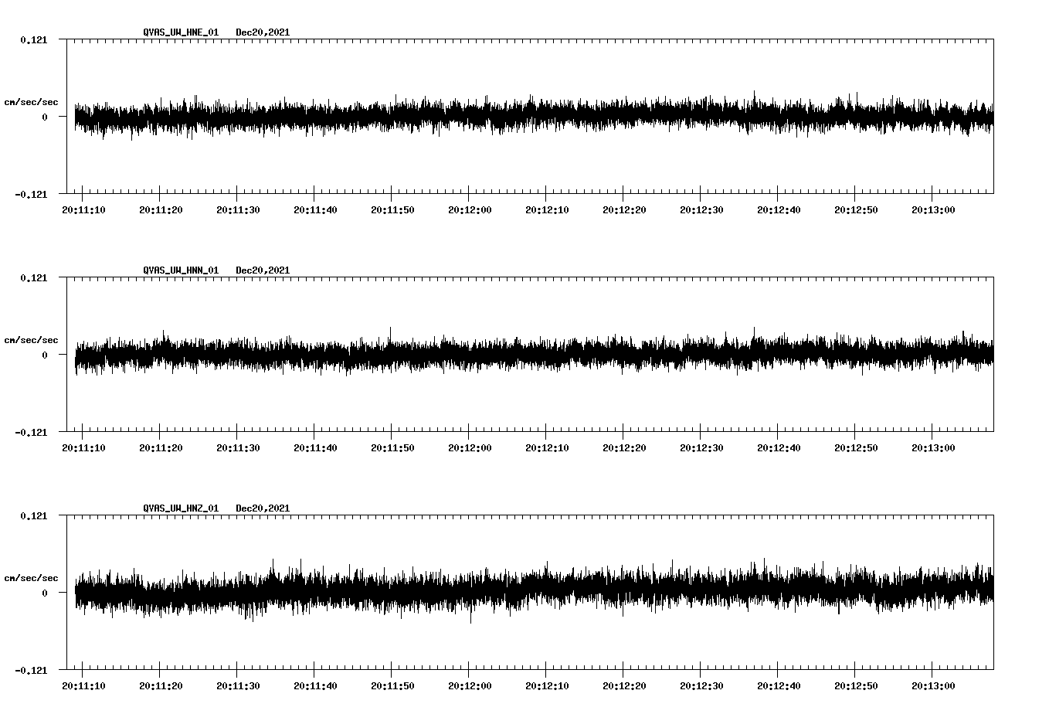The height and width of the screenshot is (714, 1049).
Task: Click the 20:11:50 time label under HNZ plot
Action: 392,685
